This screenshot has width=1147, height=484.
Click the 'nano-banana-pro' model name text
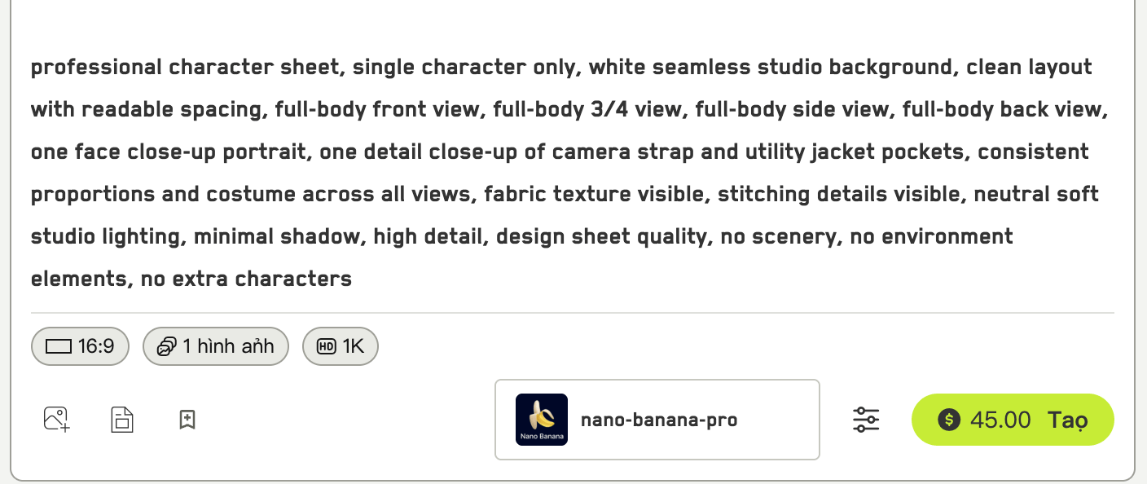coord(659,420)
